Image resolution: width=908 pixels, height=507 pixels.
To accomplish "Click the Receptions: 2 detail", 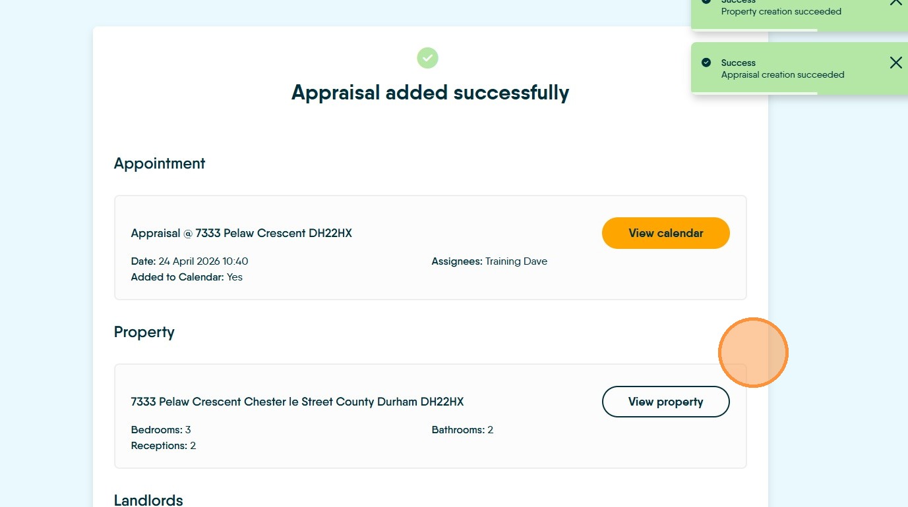I will click(164, 446).
